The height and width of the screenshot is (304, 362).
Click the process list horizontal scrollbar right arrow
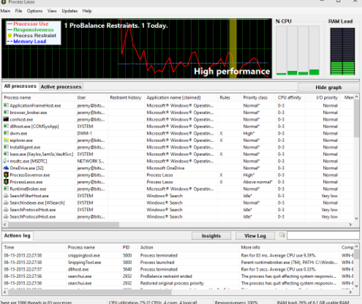click(x=350, y=224)
